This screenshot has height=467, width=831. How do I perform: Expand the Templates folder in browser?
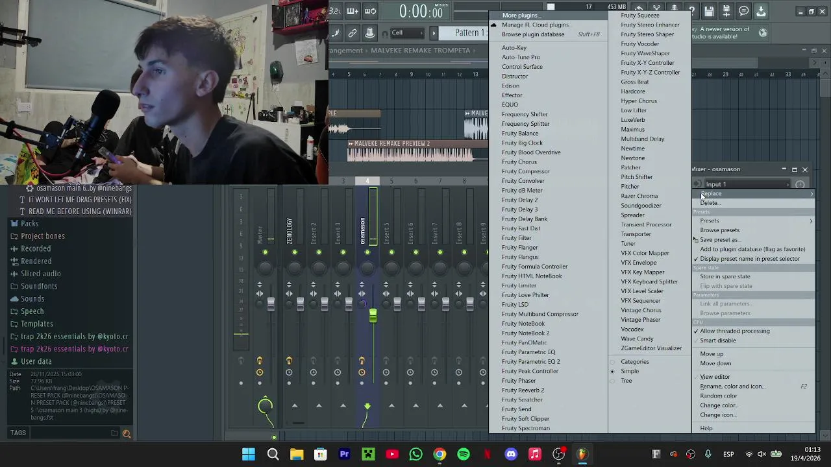37,324
